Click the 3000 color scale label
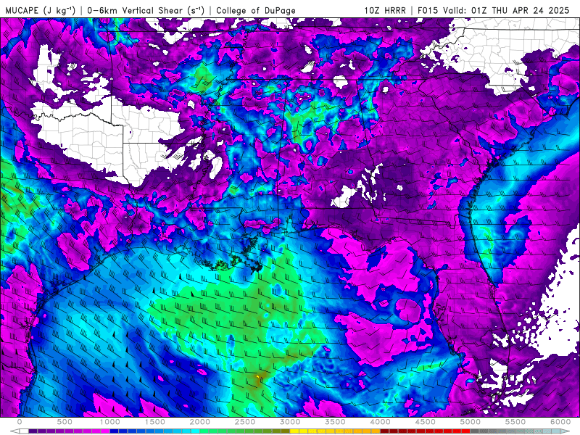This screenshot has width=580, height=435. 291,422
